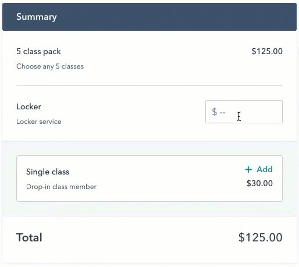Click the Add link for Single class
The width and height of the screenshot is (299, 267).
tap(259, 169)
